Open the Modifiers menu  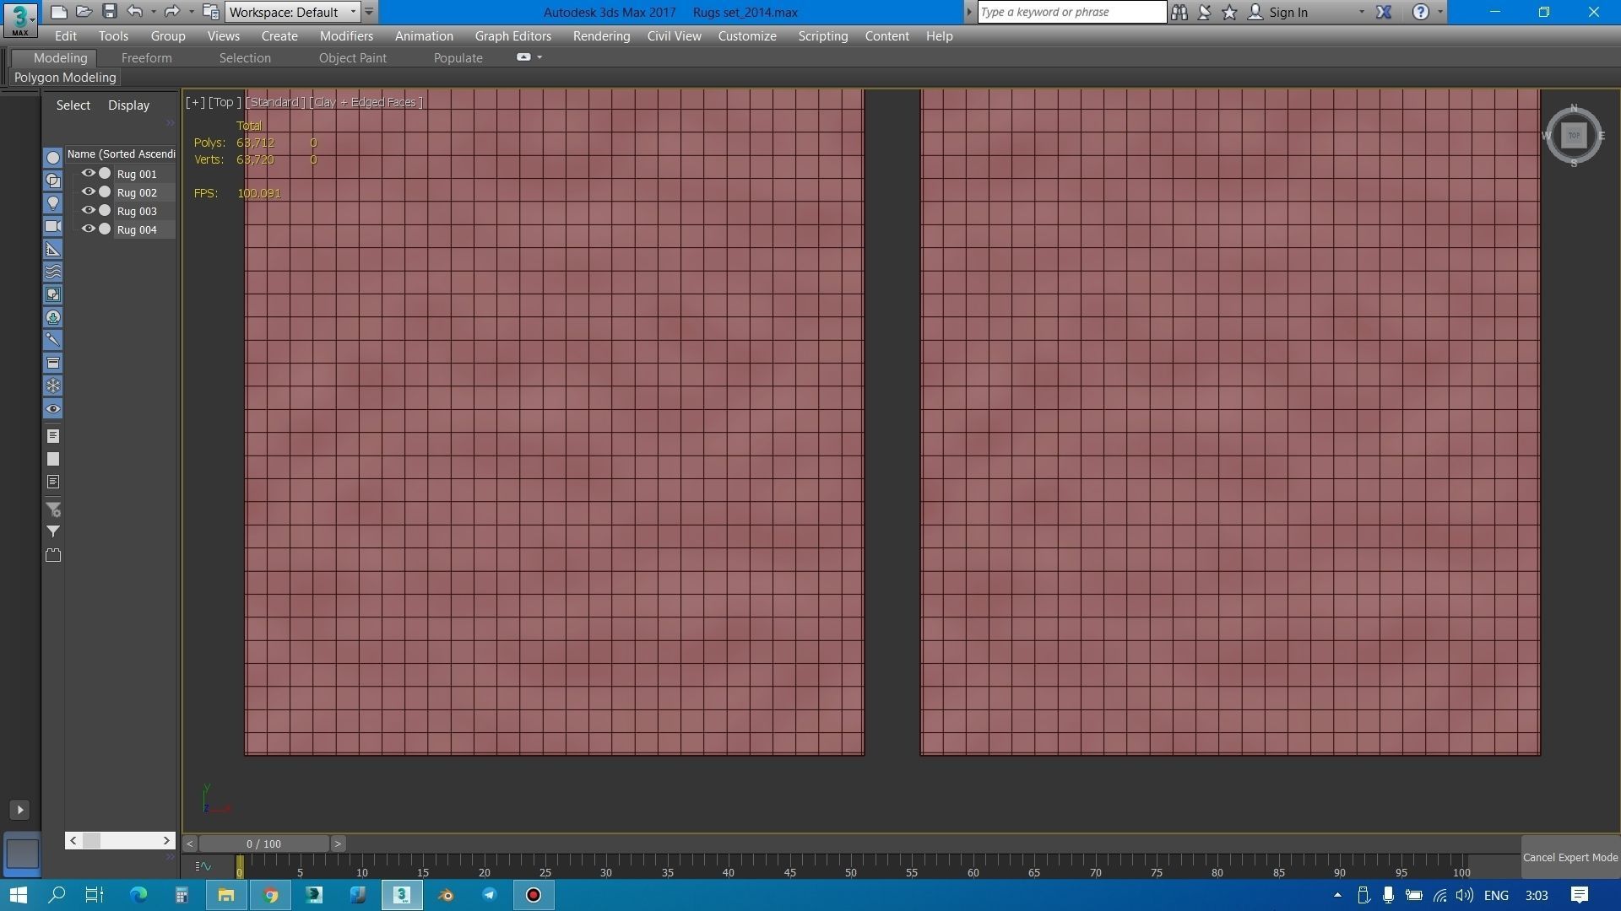pyautogui.click(x=346, y=36)
